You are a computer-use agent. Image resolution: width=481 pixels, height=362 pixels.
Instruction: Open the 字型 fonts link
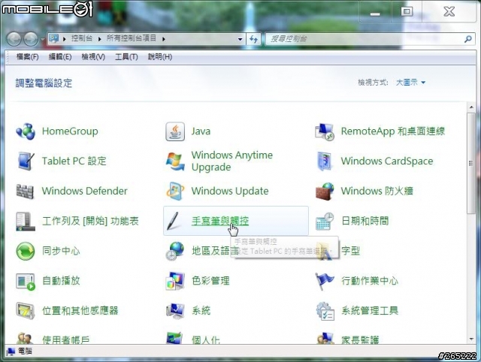click(x=350, y=251)
